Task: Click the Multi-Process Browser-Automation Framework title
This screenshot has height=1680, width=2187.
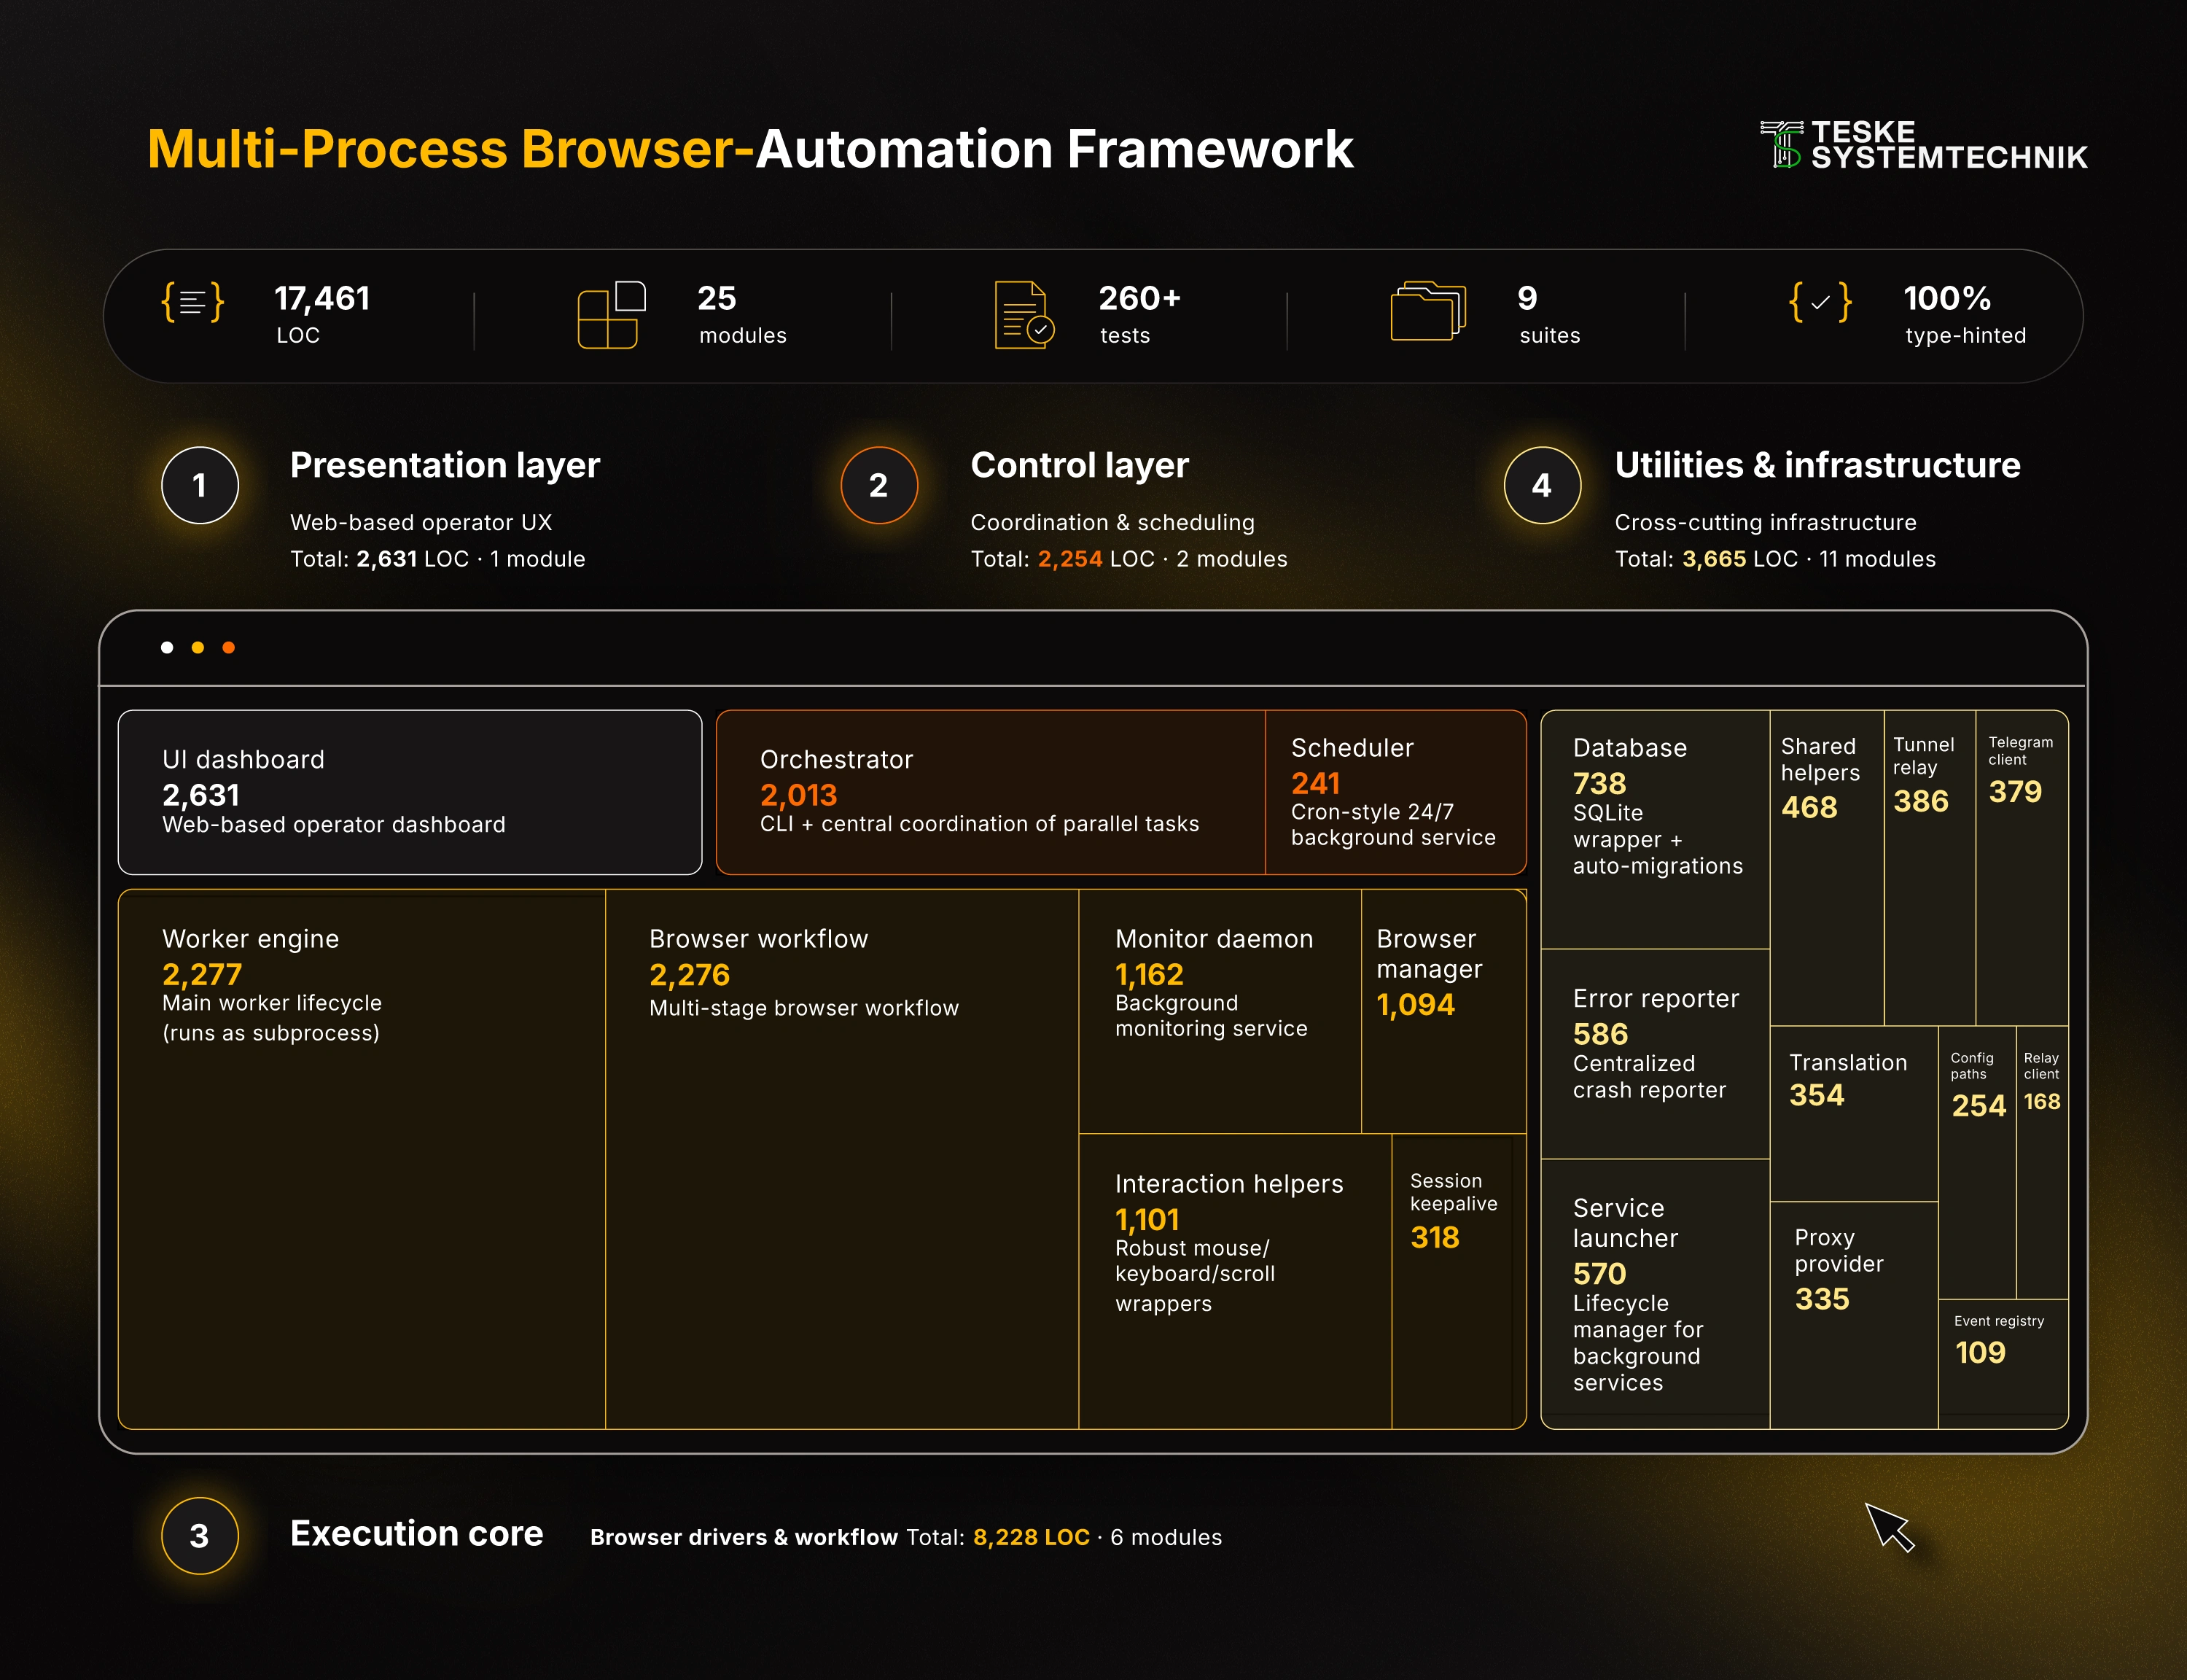Action: coord(749,150)
